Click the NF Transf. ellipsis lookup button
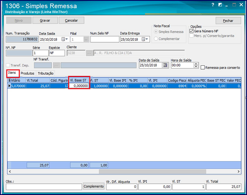Viewport: 247px width, 195px height. pos(56,65)
